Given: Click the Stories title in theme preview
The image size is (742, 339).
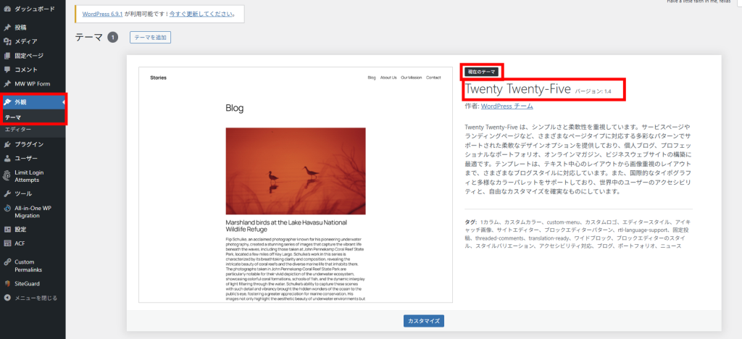Looking at the screenshot, I should coord(159,78).
